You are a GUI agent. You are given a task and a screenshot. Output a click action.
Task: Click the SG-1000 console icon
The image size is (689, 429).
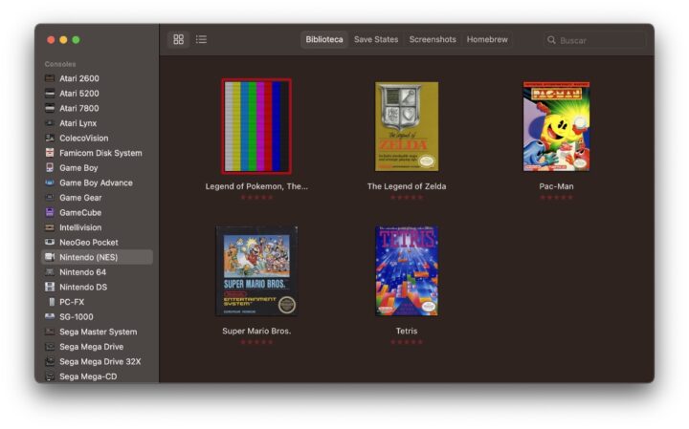coord(50,317)
